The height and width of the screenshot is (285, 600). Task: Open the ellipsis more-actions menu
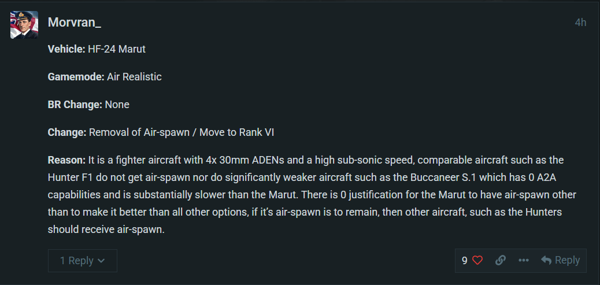[524, 260]
